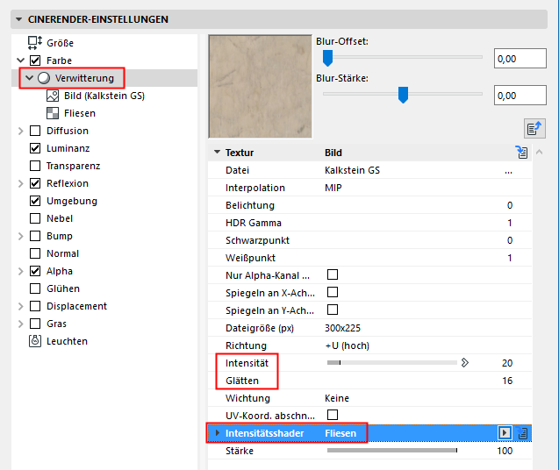Image resolution: width=559 pixels, height=470 pixels.
Task: Click the Blur-Offset slider handle
Action: point(327,58)
